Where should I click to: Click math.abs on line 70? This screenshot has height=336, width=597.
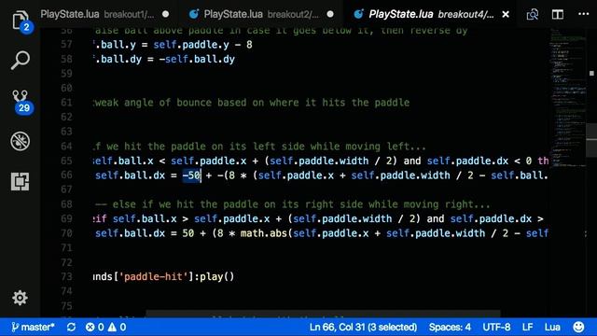click(263, 233)
